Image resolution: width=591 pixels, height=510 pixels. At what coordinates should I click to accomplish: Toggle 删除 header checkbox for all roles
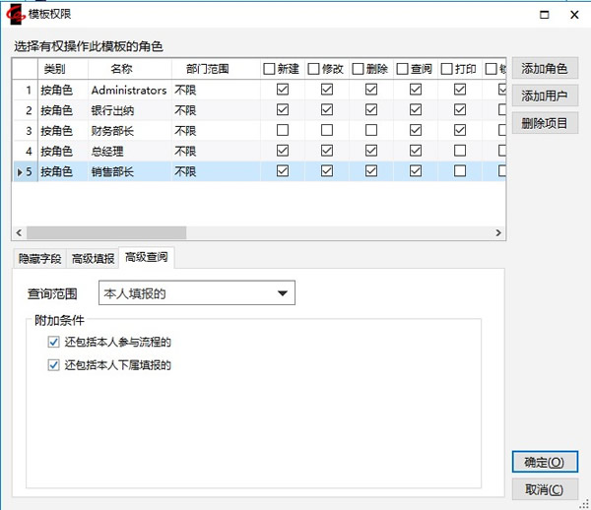(356, 69)
